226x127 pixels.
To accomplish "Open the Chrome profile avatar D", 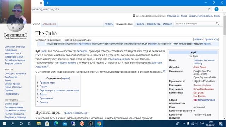I will pos(216,9).
